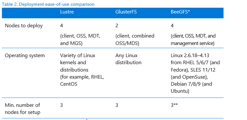Click the Table 2 deployment comparison caption
The height and width of the screenshot is (120, 247).
tap(48, 4)
